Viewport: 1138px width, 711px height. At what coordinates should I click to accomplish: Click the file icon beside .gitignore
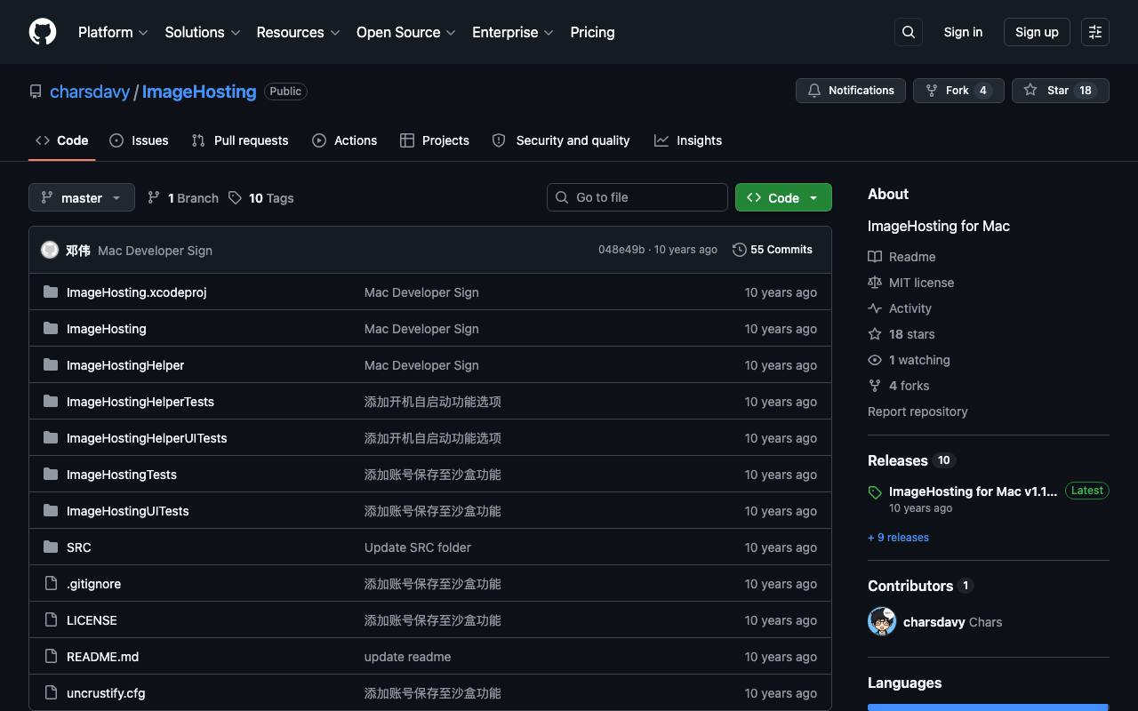(51, 584)
